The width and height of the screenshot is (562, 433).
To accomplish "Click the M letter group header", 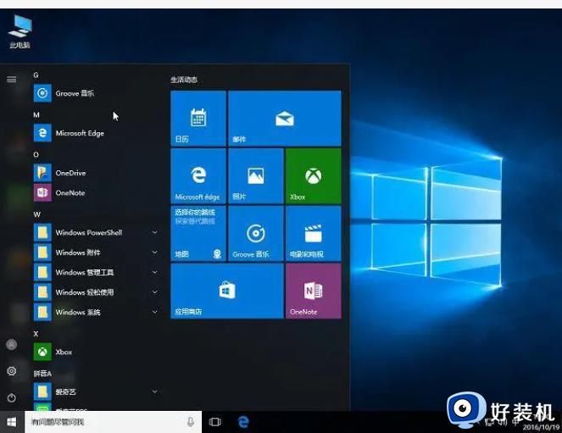I will (36, 115).
